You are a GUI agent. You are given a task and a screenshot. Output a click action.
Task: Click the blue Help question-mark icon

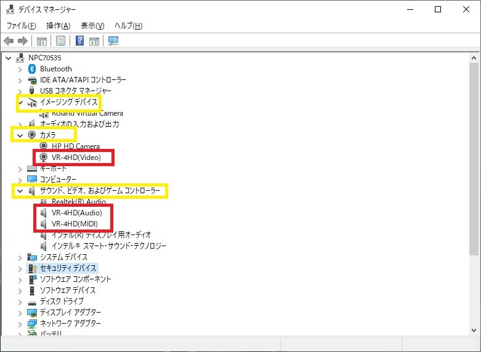(x=80, y=41)
